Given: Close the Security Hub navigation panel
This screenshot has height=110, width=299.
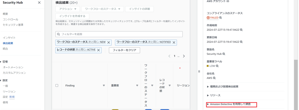Looking at the screenshot, I should tap(39, 3).
